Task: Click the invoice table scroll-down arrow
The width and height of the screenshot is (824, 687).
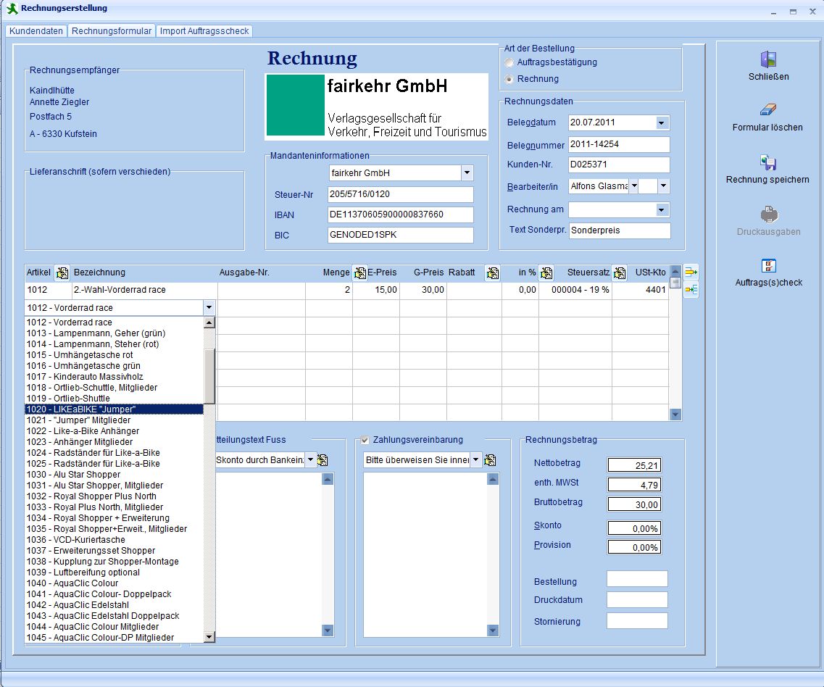Action: 675,415
